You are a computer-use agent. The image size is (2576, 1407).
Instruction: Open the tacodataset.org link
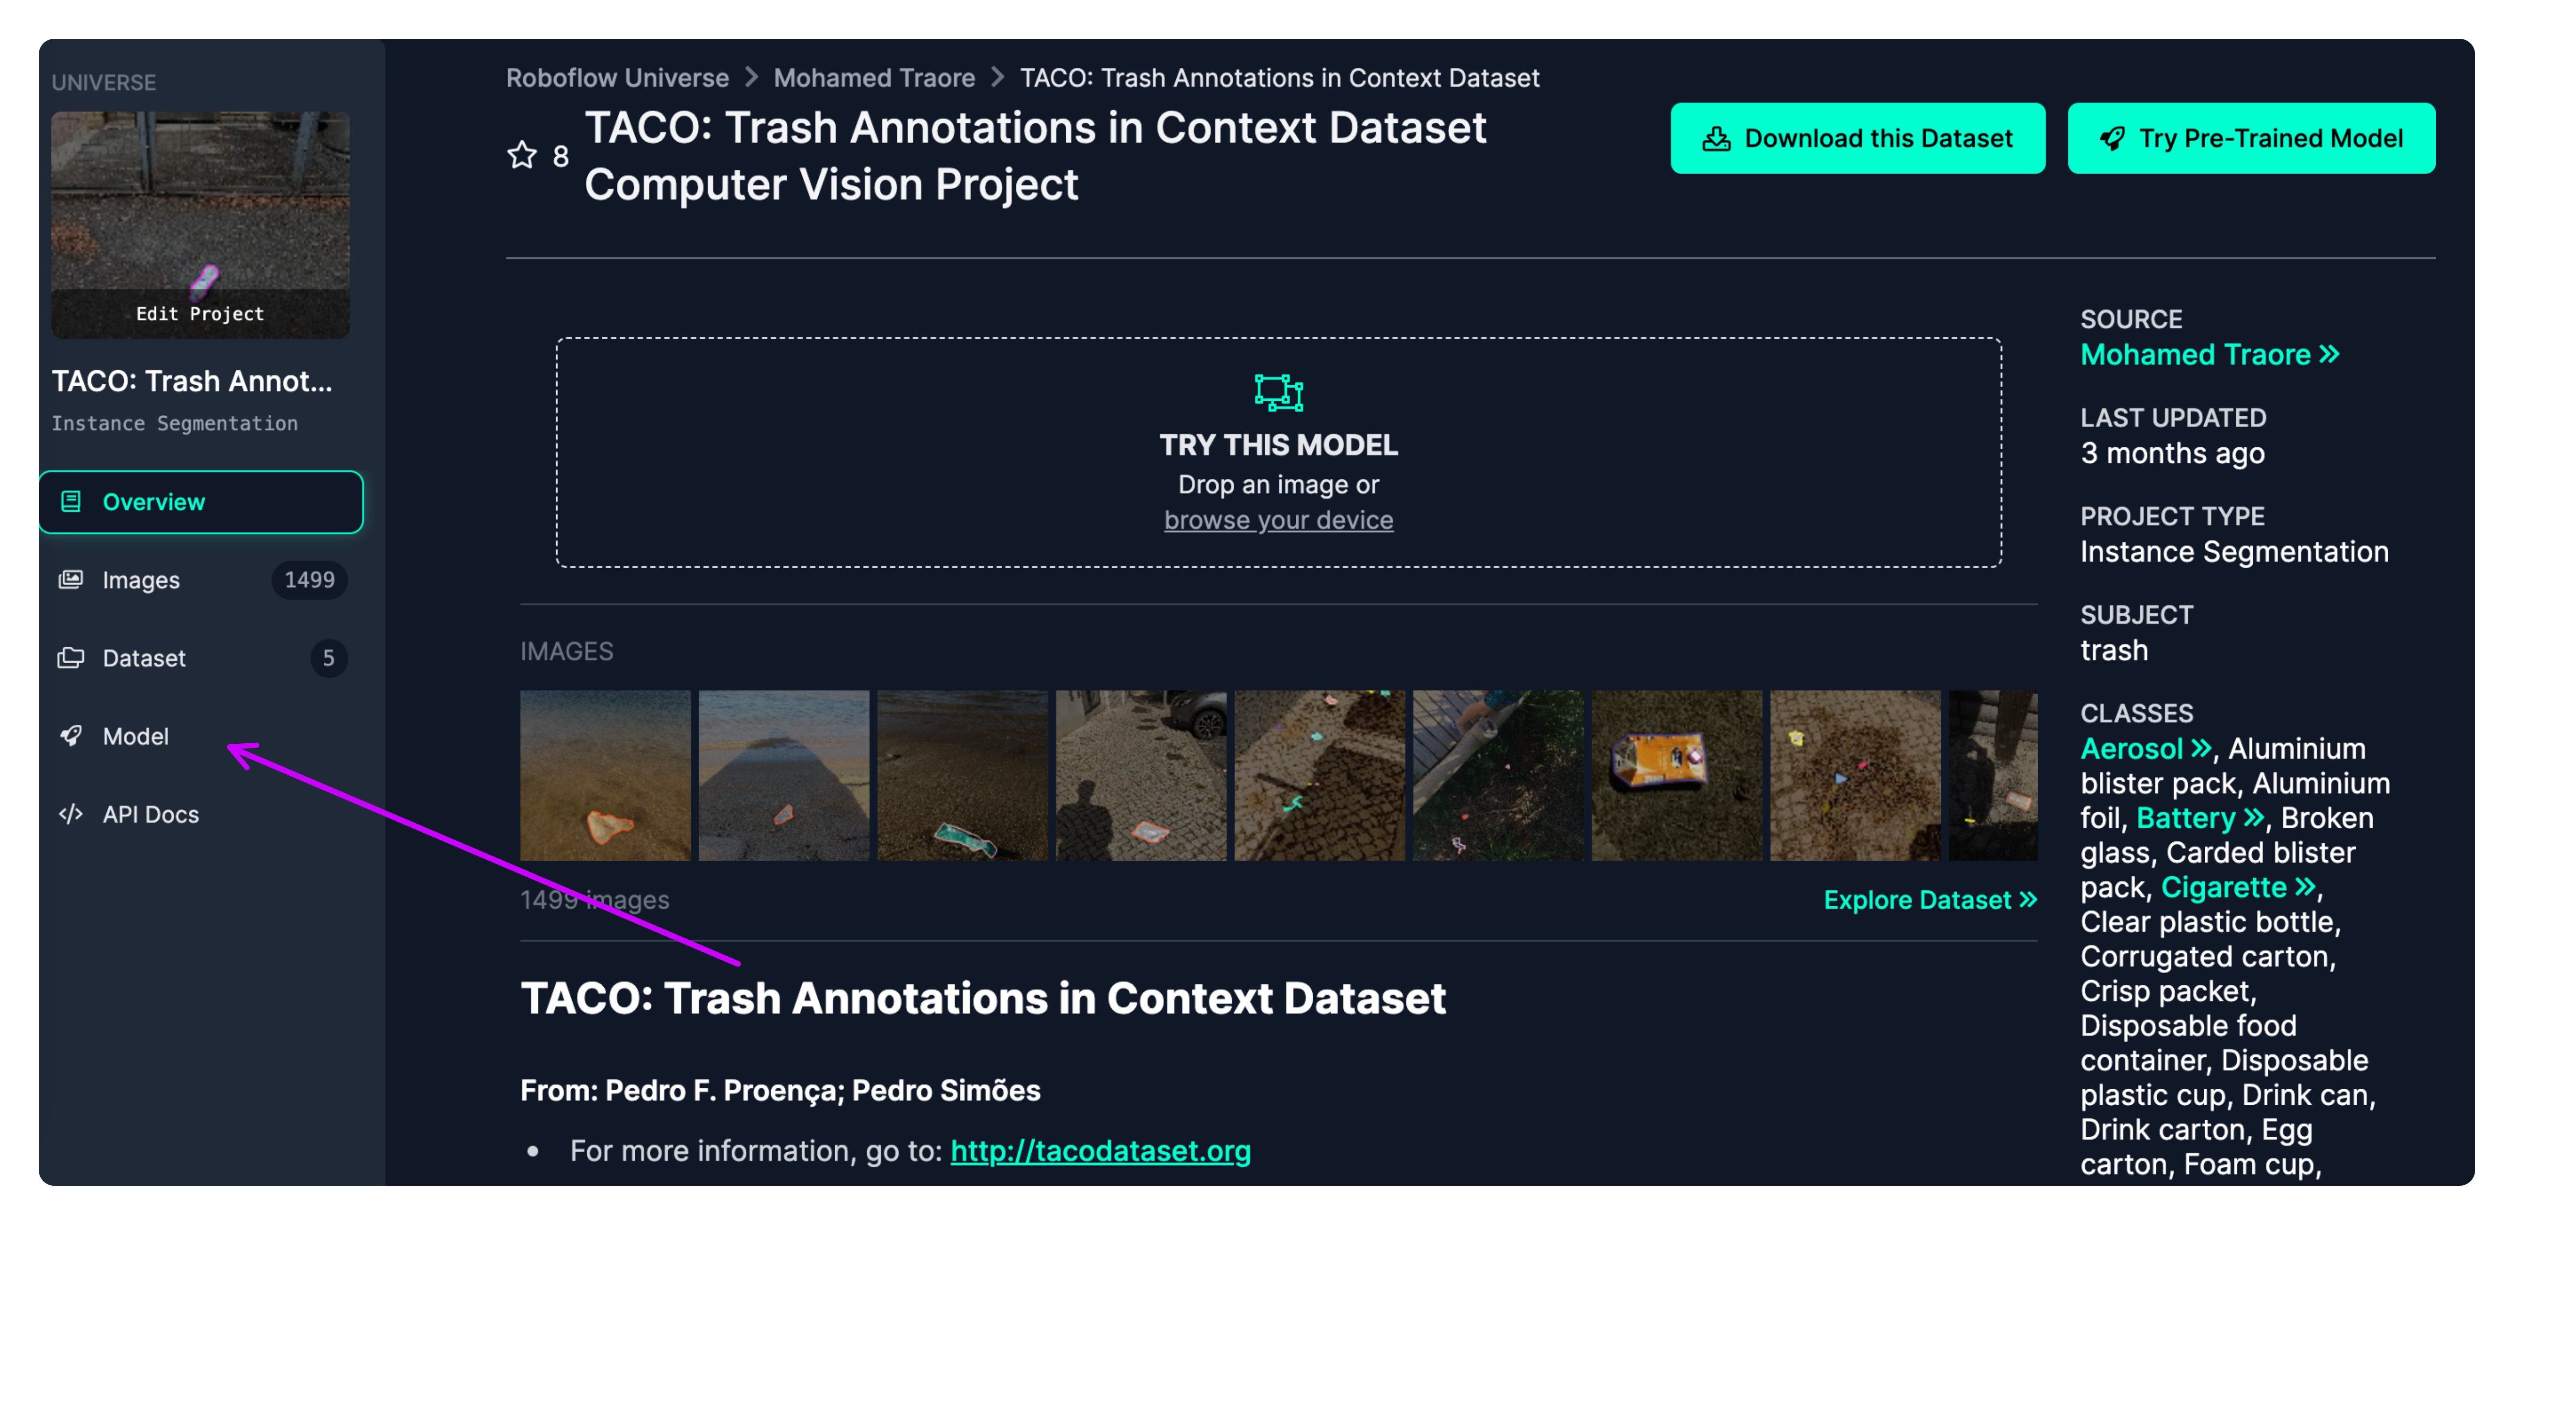click(x=1100, y=1150)
